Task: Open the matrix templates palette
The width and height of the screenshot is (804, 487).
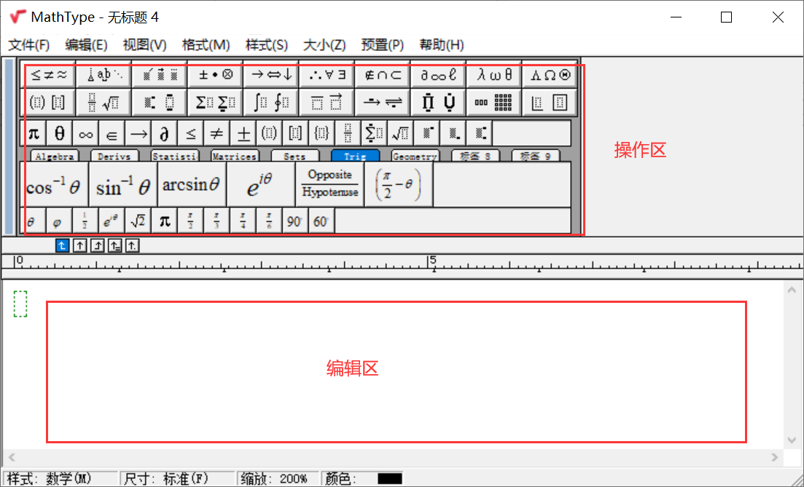Action: click(x=494, y=103)
